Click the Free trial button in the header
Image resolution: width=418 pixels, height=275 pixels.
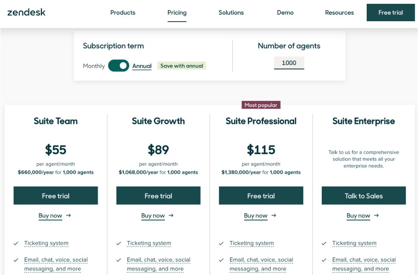pyautogui.click(x=390, y=12)
